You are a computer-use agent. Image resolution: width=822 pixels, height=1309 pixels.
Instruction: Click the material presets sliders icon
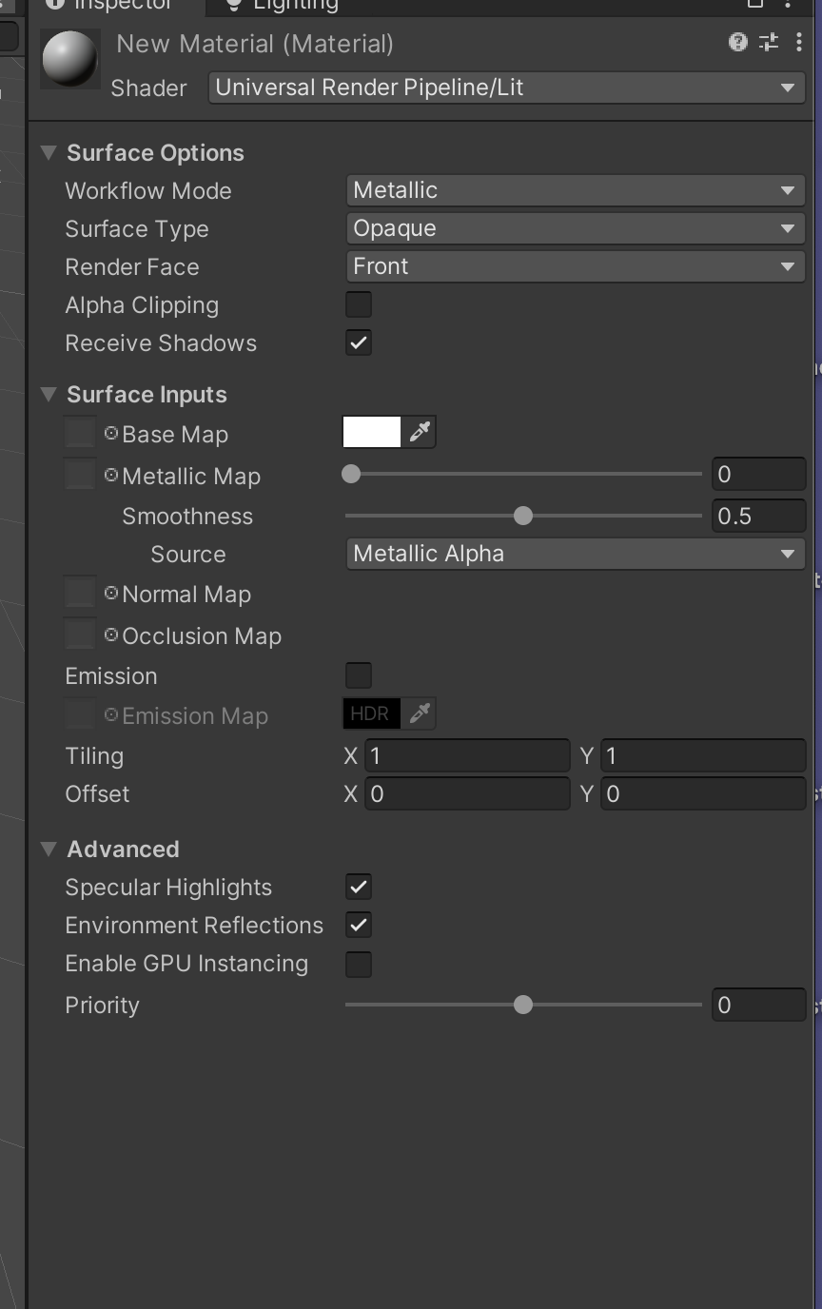coord(768,42)
